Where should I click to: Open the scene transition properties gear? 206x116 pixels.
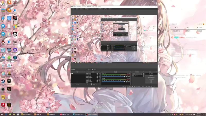point(143,74)
